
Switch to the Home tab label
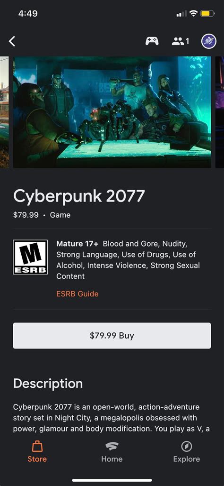tap(112, 459)
